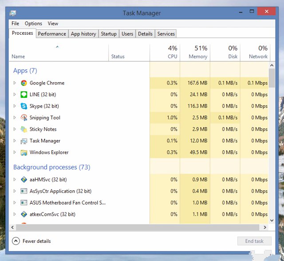Expand the Sticky Notes process group

tap(15, 129)
